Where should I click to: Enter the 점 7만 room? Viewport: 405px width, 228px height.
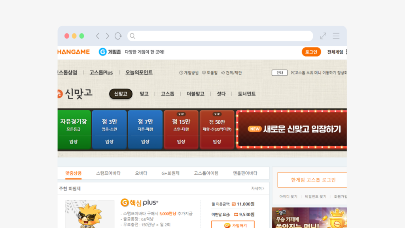pos(145,130)
